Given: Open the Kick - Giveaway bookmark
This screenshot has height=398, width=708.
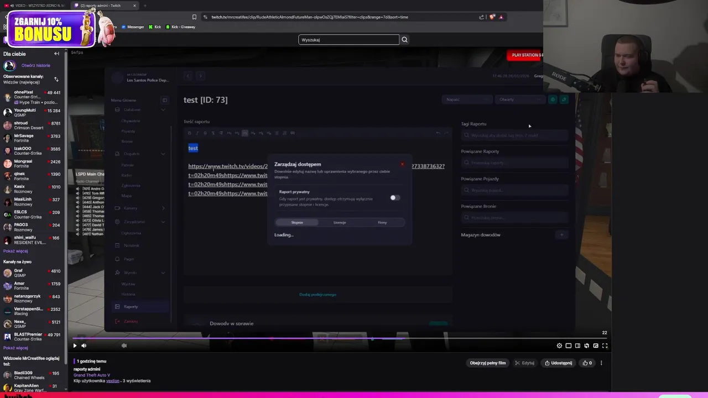Looking at the screenshot, I should [180, 27].
